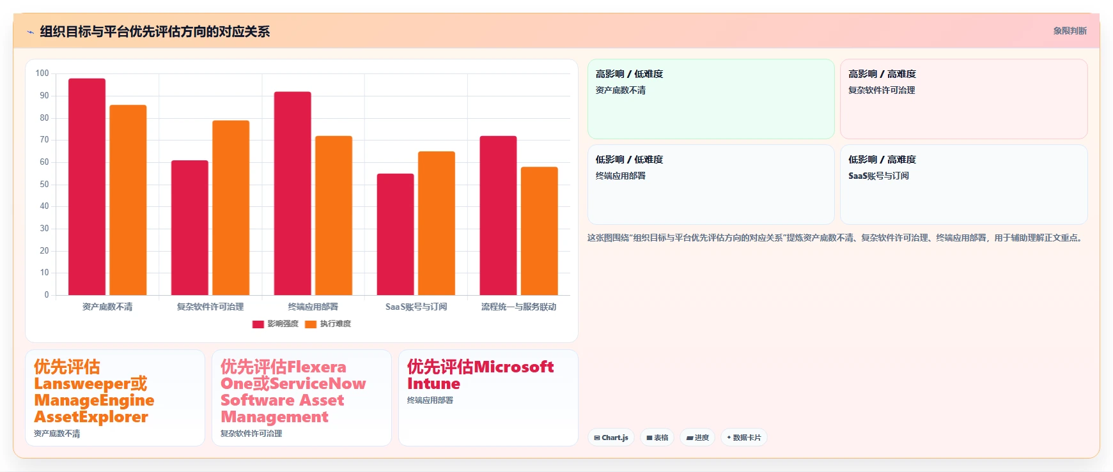Screen dimensions: 1113x472
Task: Open the 低影响 / 高难度 quadrant card
Action: click(964, 185)
